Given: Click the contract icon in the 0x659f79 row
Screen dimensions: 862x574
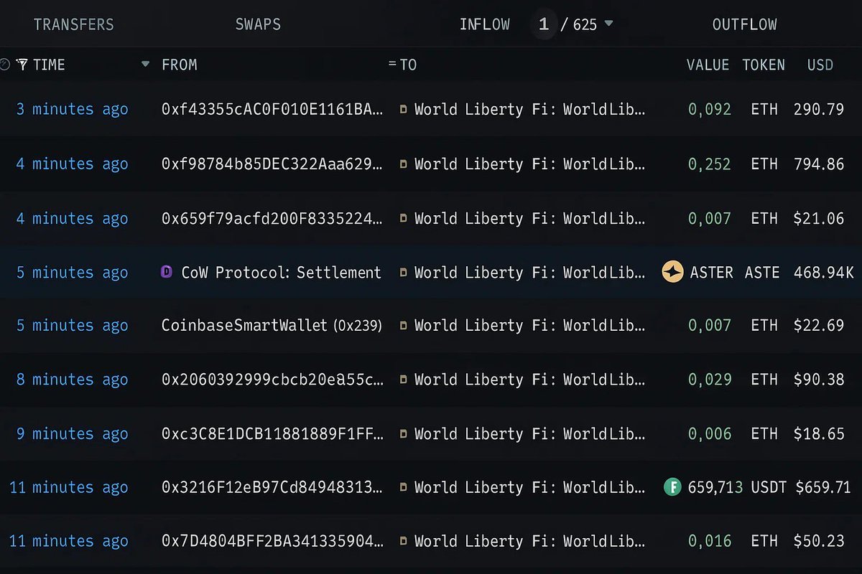Looking at the screenshot, I should click(403, 218).
